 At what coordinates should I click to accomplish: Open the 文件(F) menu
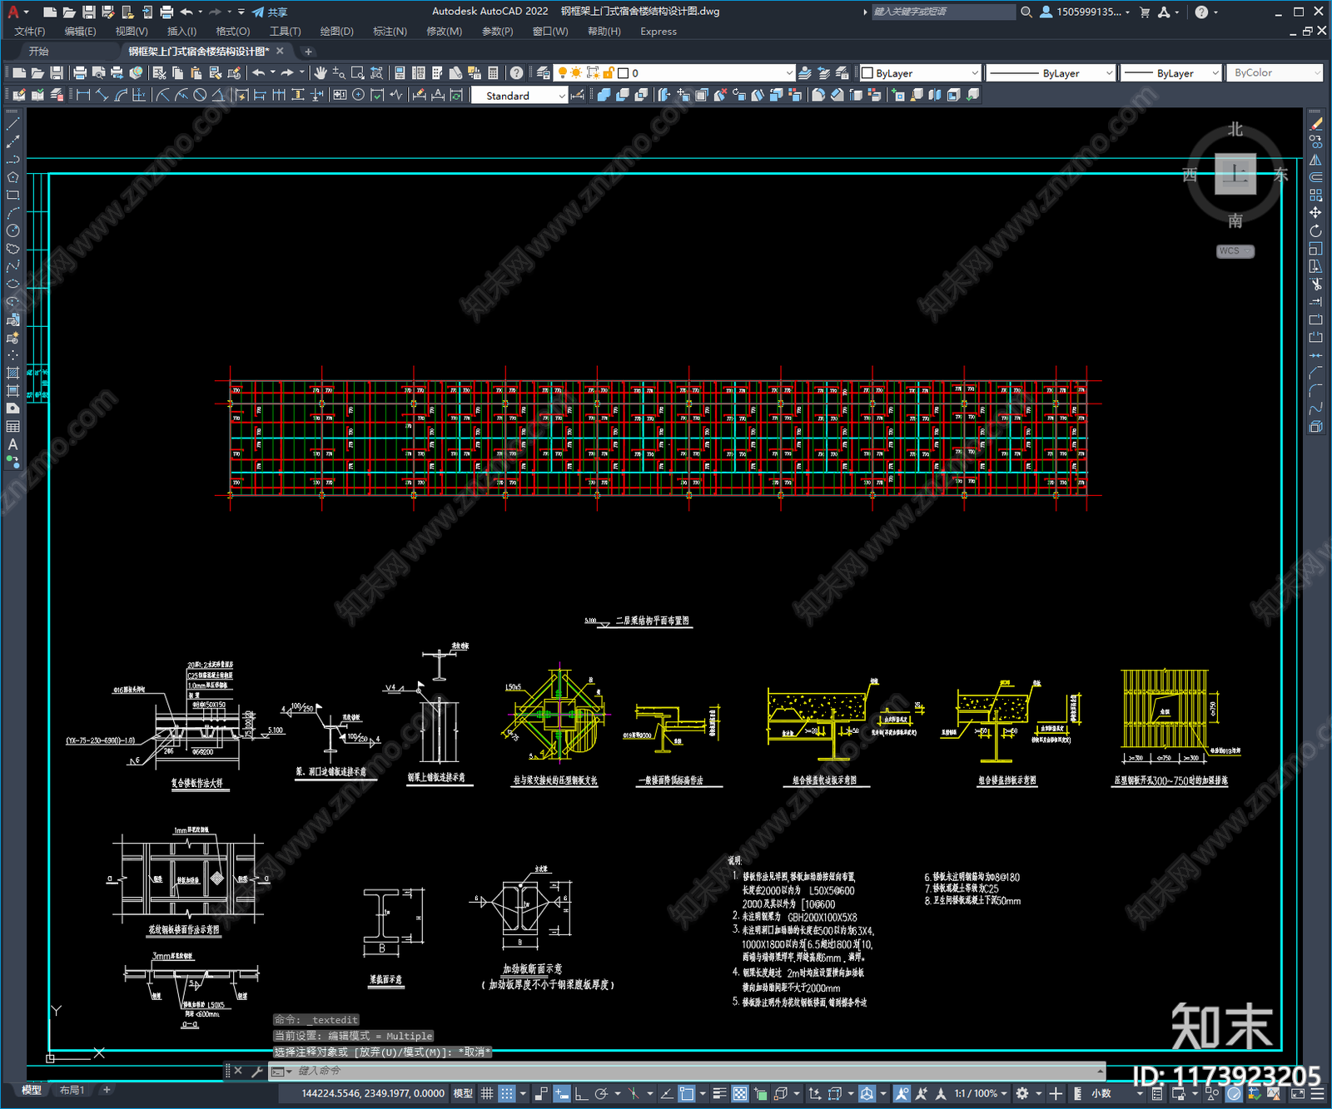(x=30, y=32)
